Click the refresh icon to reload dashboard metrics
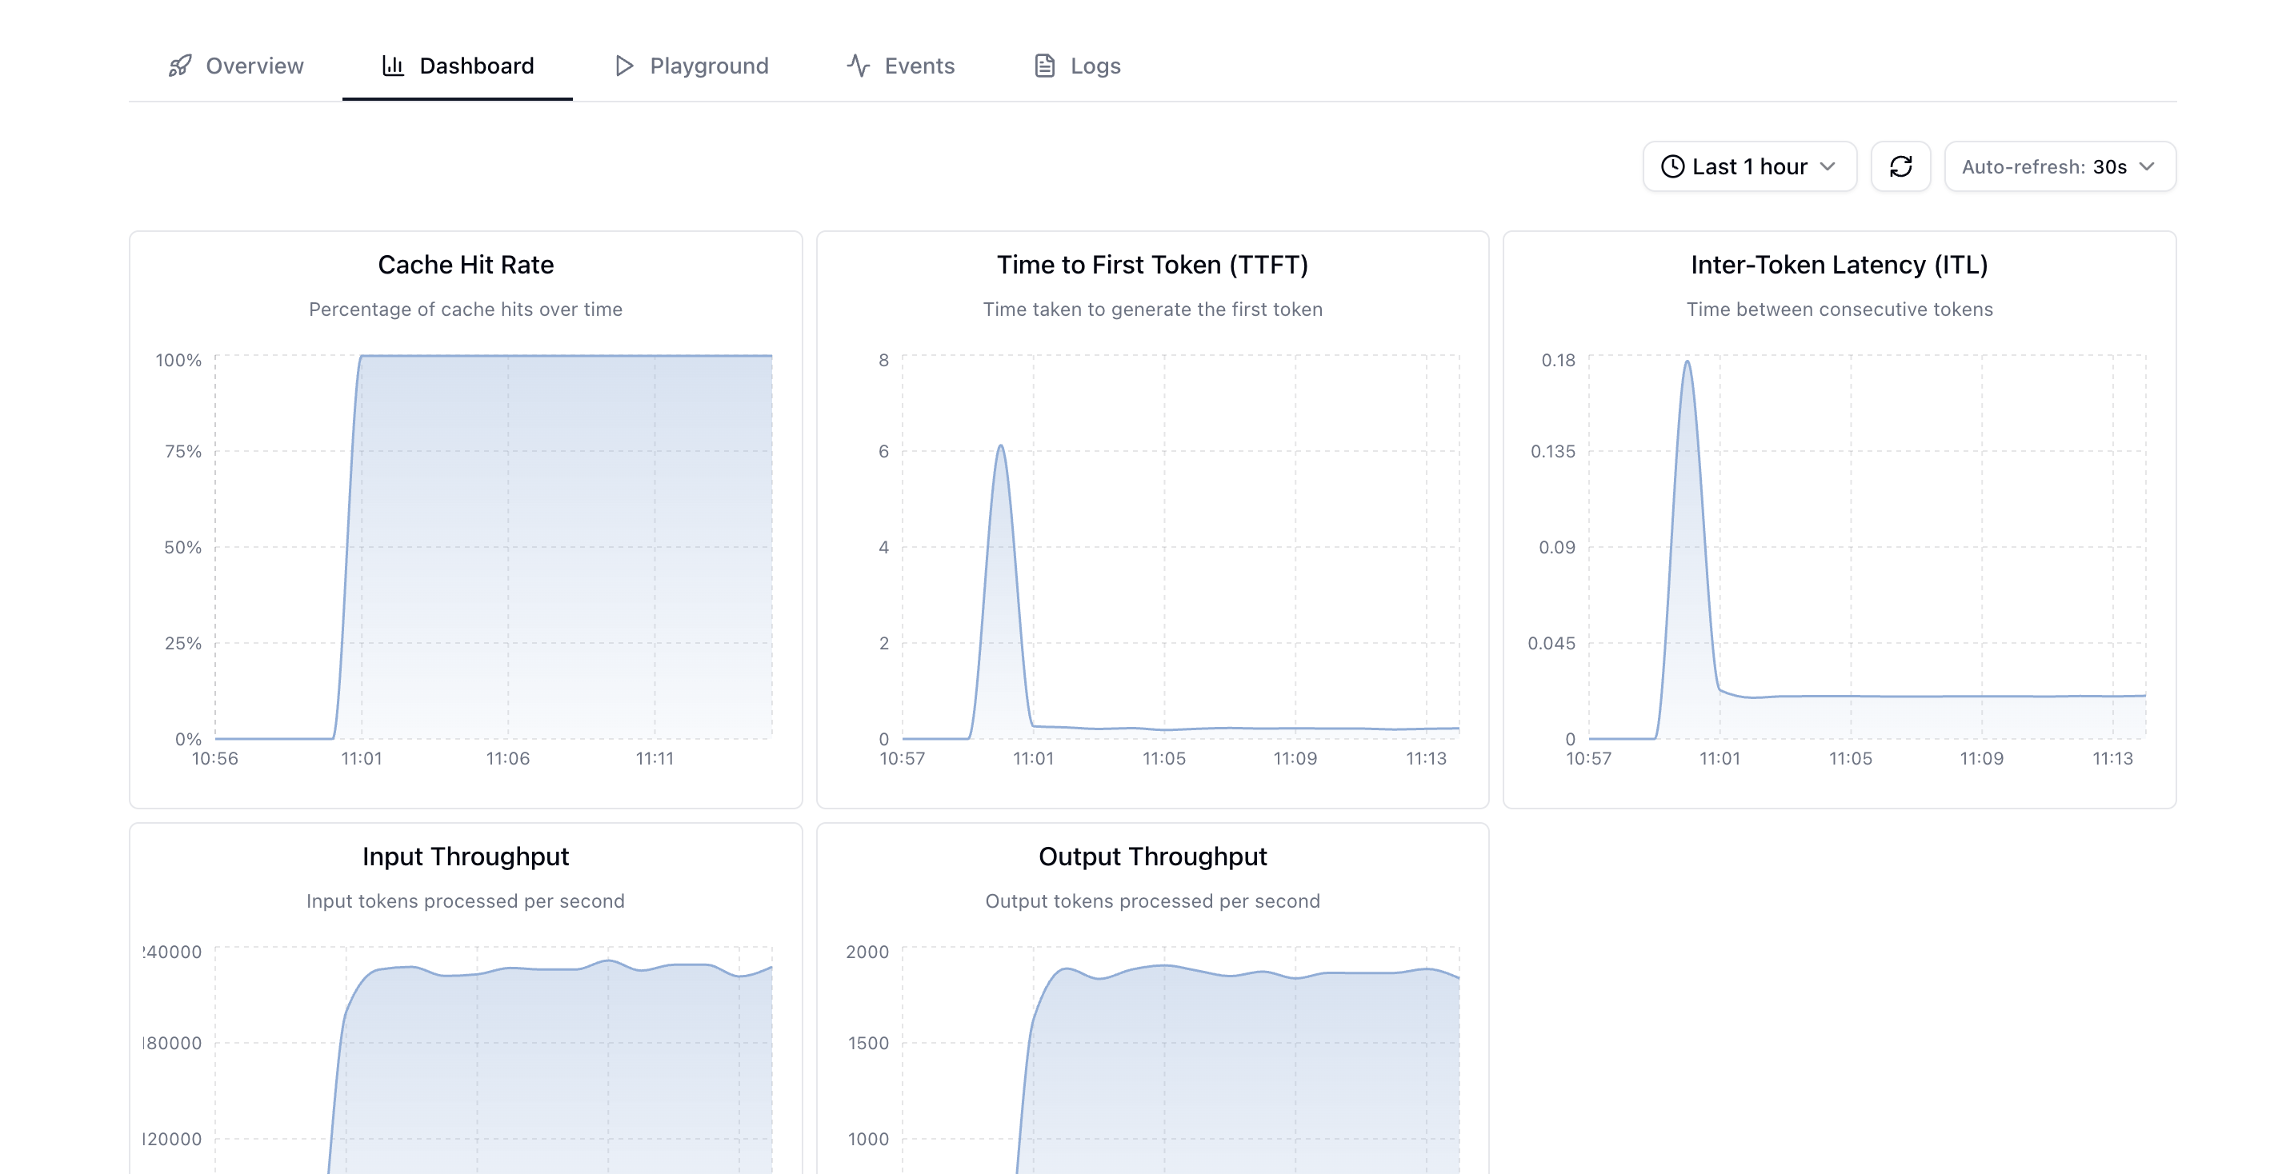This screenshot has width=2282, height=1174. point(1901,166)
